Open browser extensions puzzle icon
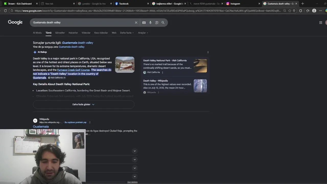Viewport: 327px width, 184px height. 301,11
